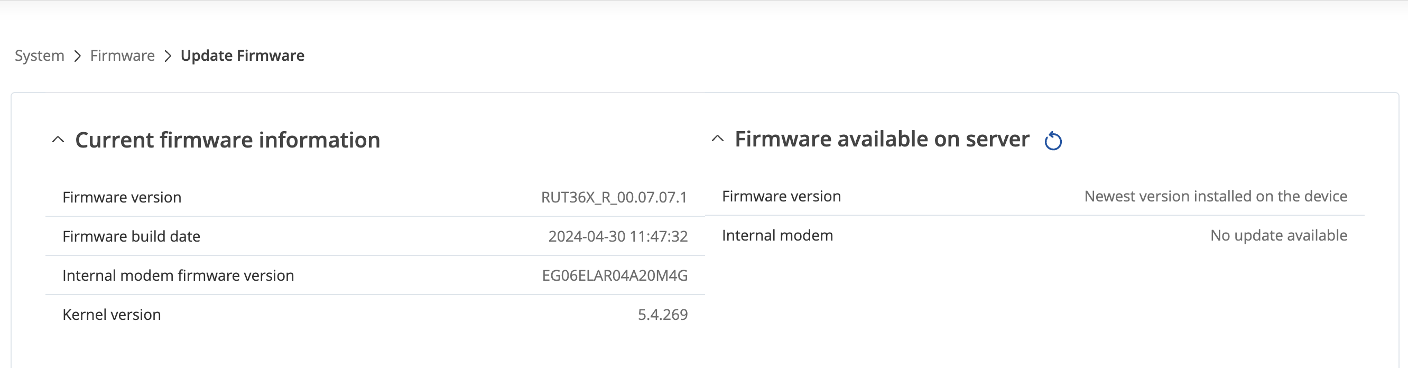1408x368 pixels.
Task: Click the Newest version installed on the device text
Action: click(x=1216, y=196)
